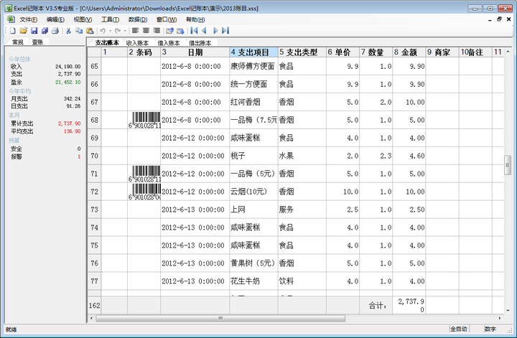Screen dimensions: 517x338
Task: Go to next record arrow icon
Action: click(215, 31)
